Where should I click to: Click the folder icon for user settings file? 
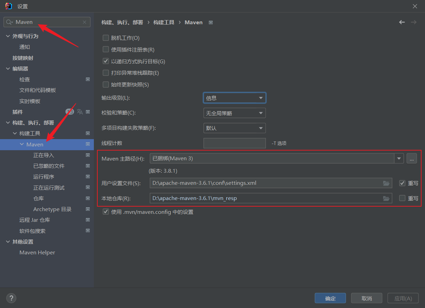[386, 183]
